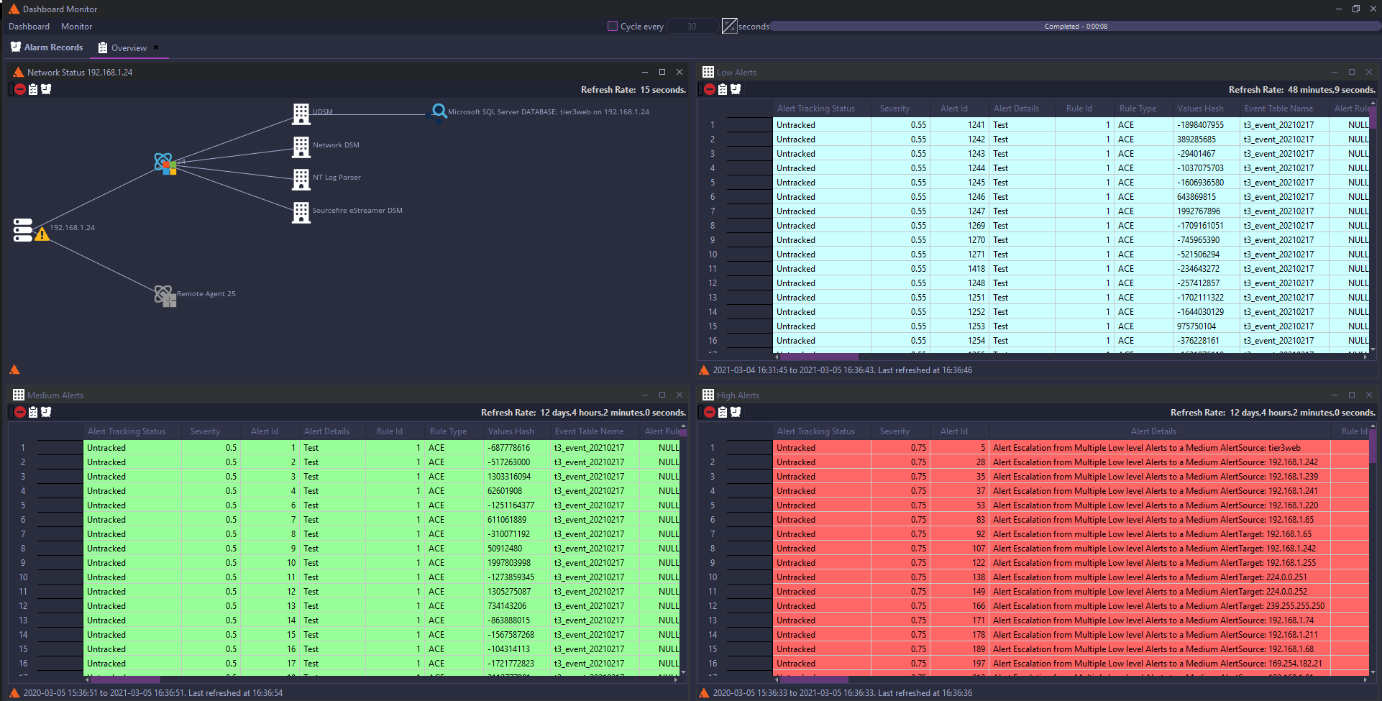This screenshot has width=1382, height=701.
Task: Click the Completed progress bar
Action: pos(1075,27)
